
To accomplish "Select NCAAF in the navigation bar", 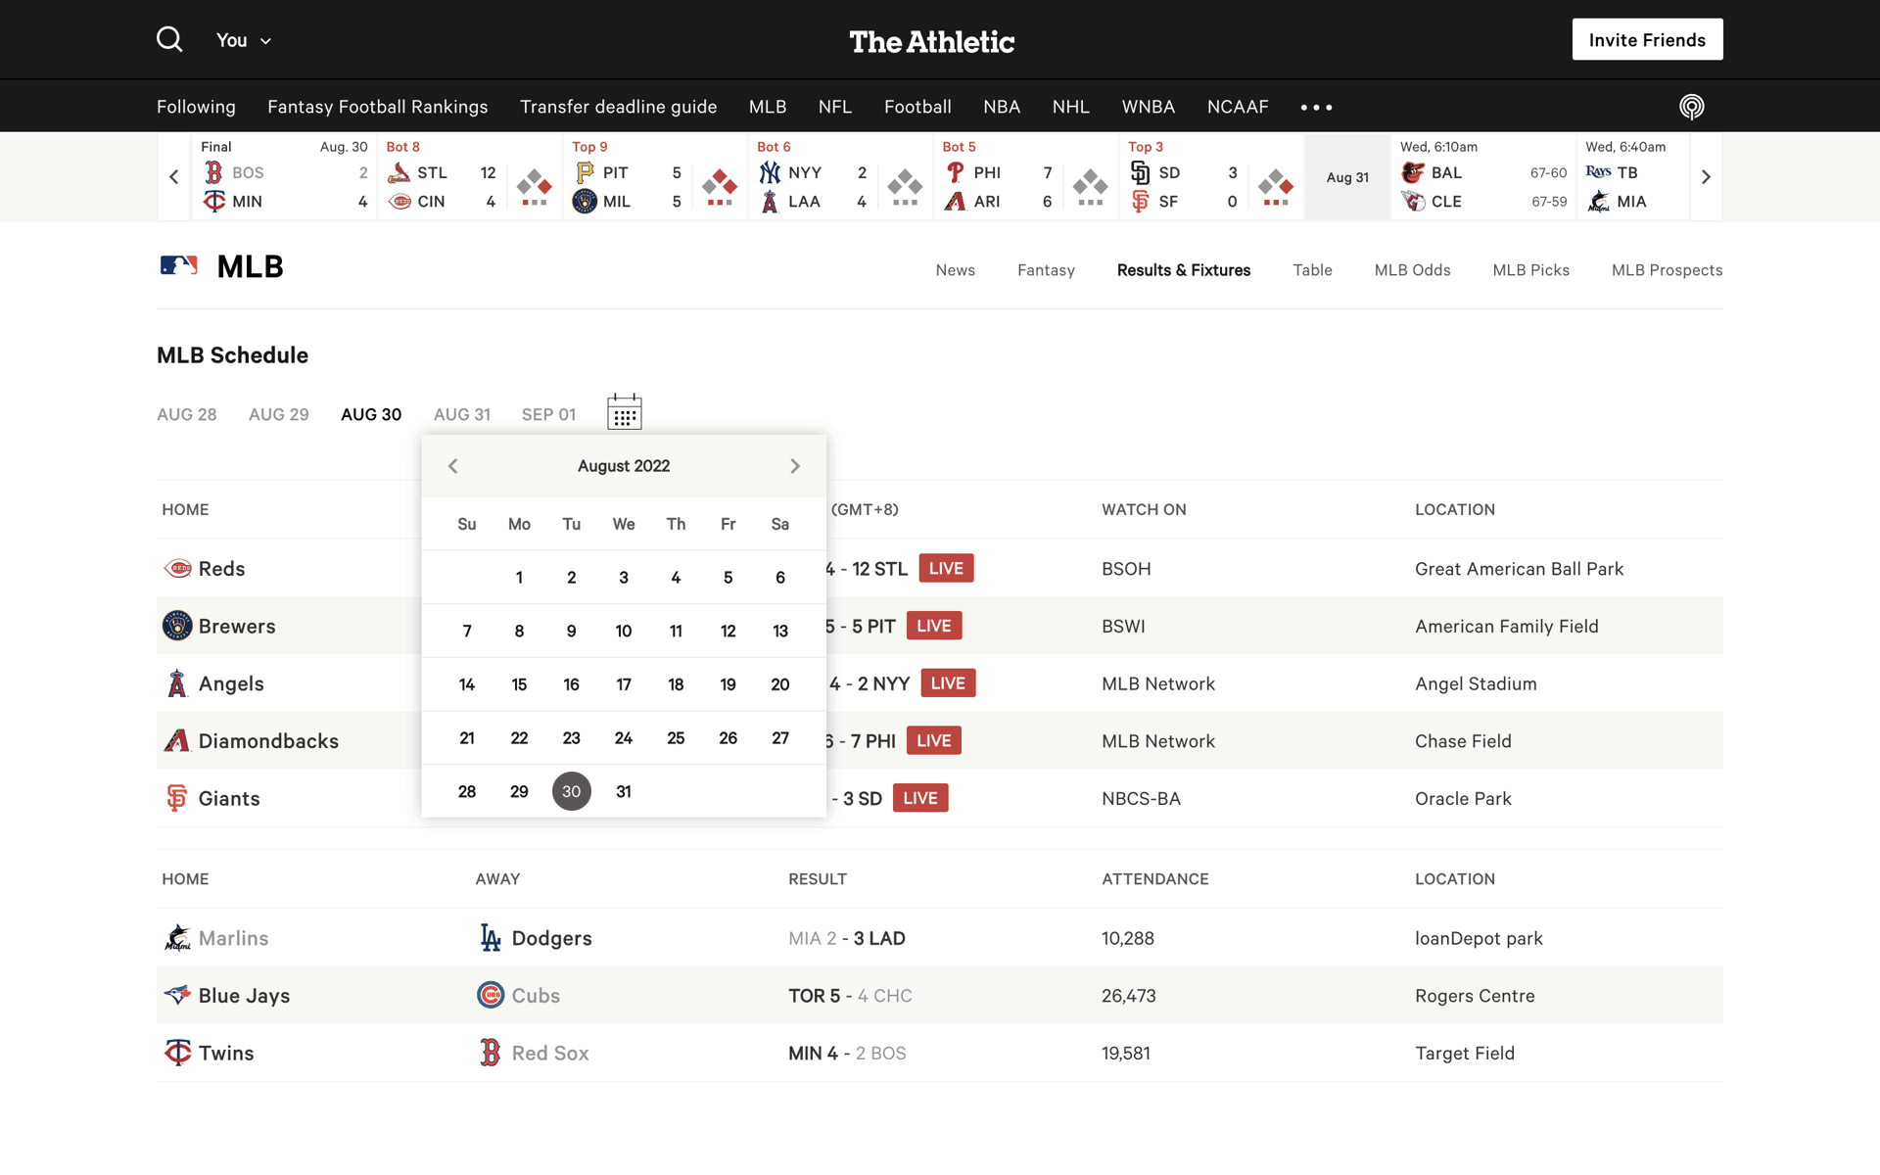I will [x=1238, y=107].
